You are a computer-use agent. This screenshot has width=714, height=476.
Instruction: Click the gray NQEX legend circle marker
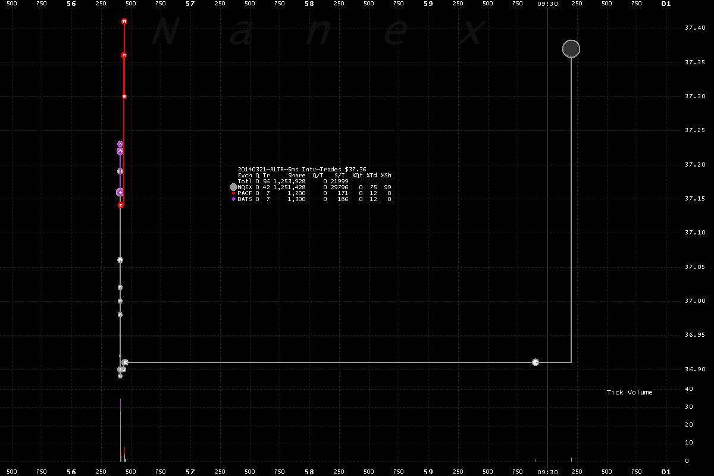(x=233, y=187)
